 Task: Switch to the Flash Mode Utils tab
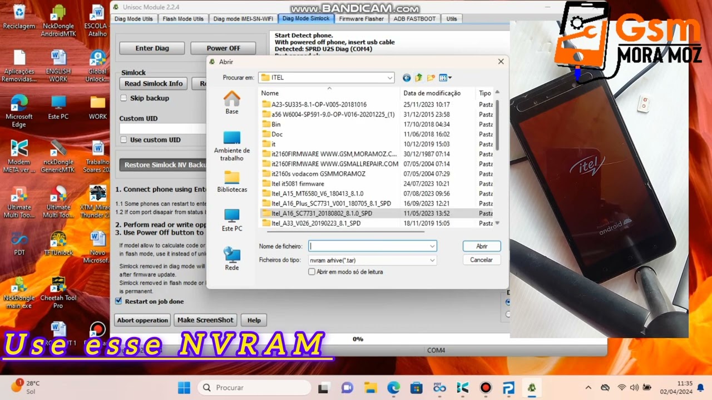click(183, 19)
